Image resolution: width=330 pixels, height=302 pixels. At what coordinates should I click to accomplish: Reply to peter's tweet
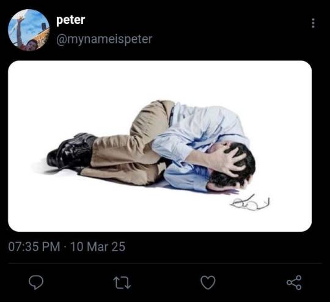[36, 282]
